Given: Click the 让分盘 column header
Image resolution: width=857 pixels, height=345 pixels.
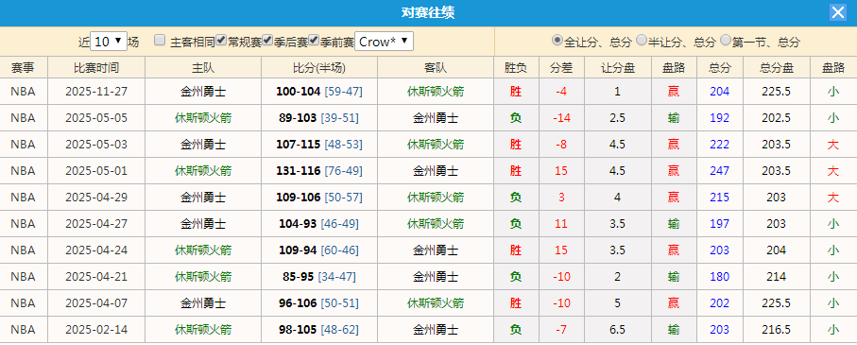Looking at the screenshot, I should (x=618, y=67).
